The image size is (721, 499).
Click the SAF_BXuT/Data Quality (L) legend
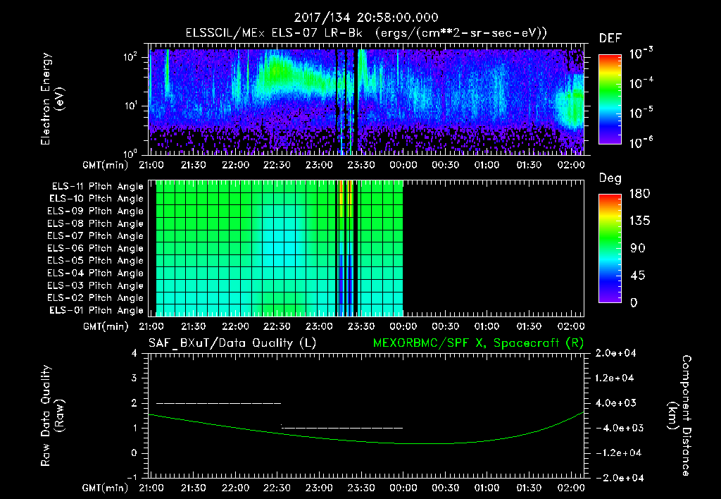[232, 343]
